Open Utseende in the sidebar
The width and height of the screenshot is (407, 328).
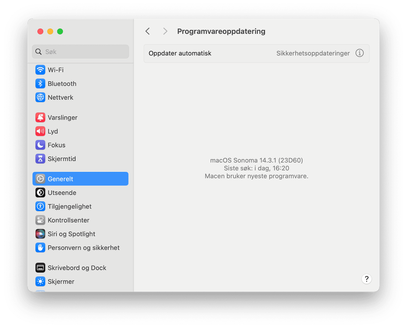coord(62,193)
